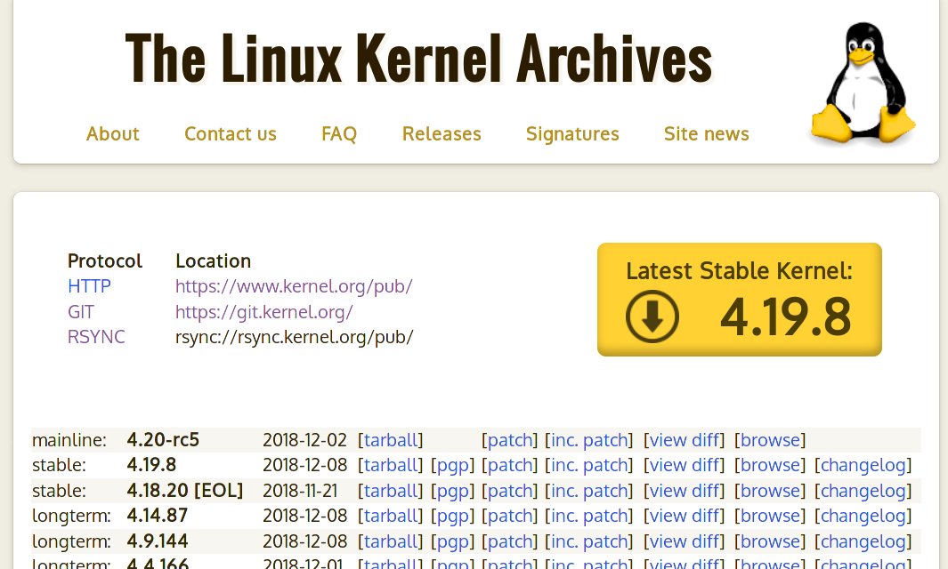Open inc. patch for longterm 4.9.144

pyautogui.click(x=589, y=541)
